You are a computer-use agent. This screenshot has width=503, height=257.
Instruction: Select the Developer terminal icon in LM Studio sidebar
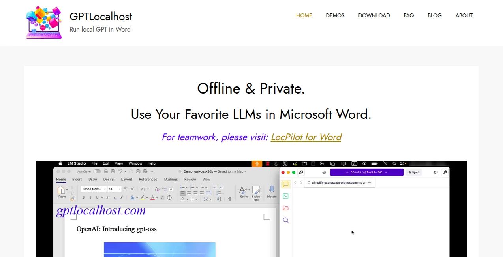point(285,196)
